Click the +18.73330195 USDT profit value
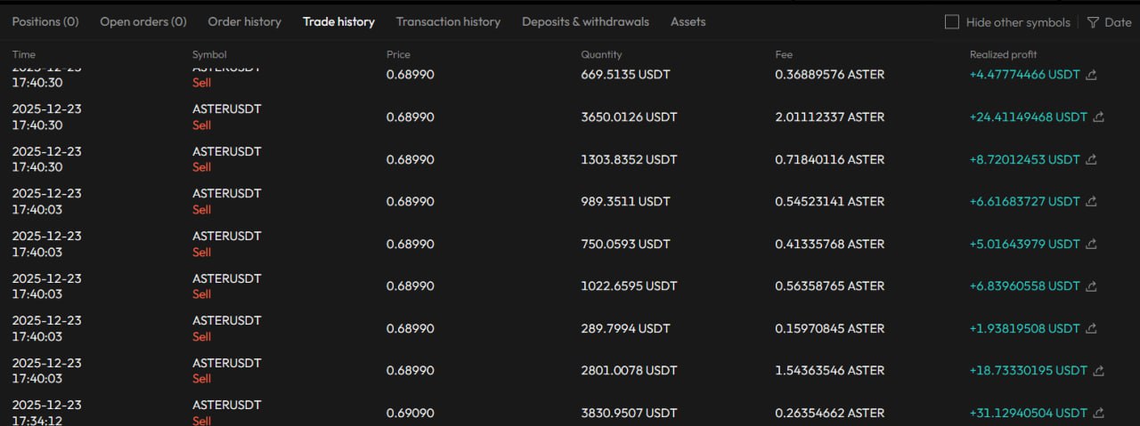 point(1028,370)
